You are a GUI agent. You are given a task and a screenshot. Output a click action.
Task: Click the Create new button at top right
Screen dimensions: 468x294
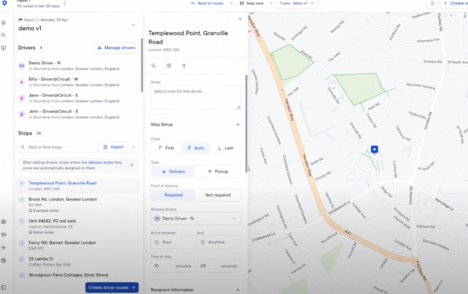pos(455,4)
